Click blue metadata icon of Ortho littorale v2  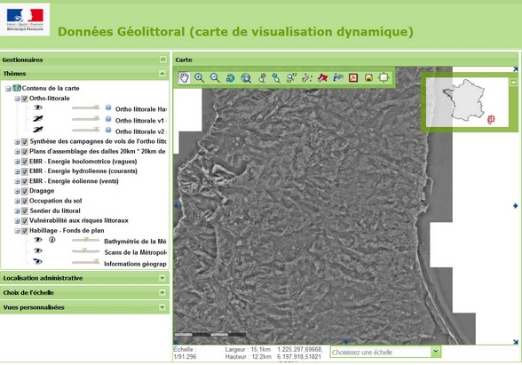(108, 131)
